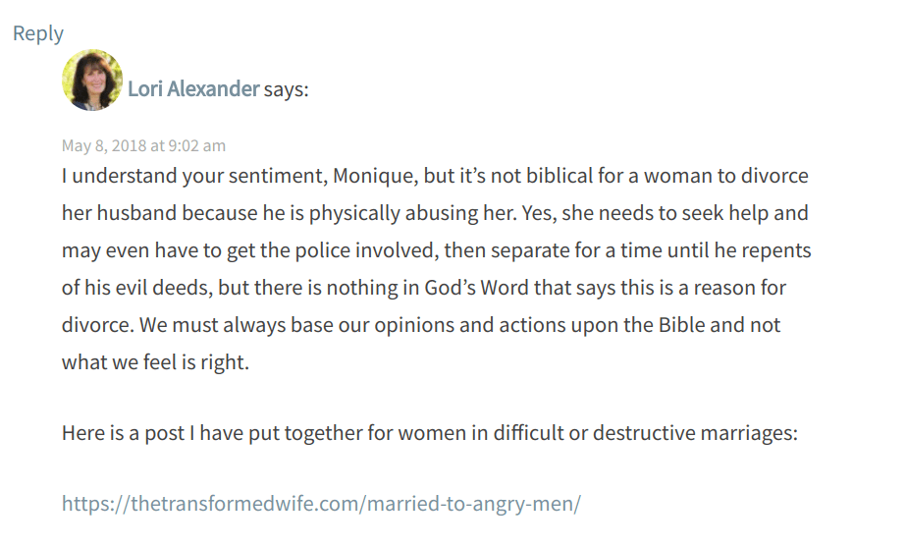Click the May 8, 2018 comment timestamp
Screen dimensions: 906x547
[143, 145]
